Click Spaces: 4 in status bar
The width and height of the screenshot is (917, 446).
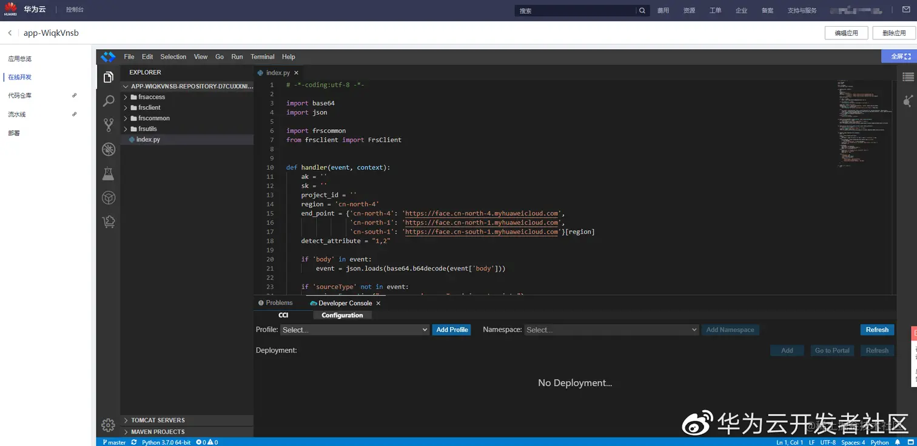click(x=853, y=442)
